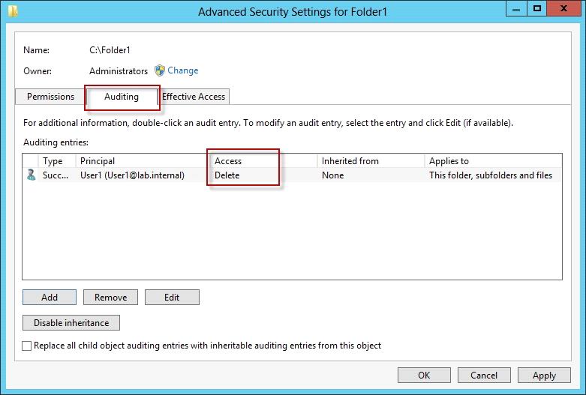
Task: Click the Add button
Action: tap(50, 297)
